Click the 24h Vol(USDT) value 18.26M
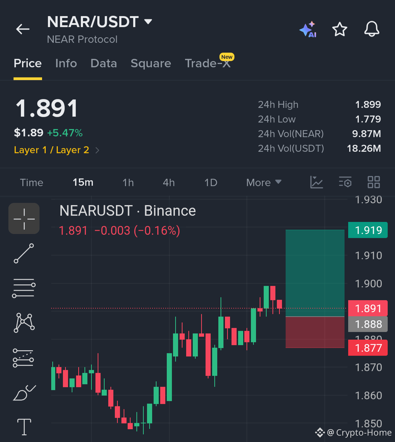The image size is (395, 442). pos(364,148)
